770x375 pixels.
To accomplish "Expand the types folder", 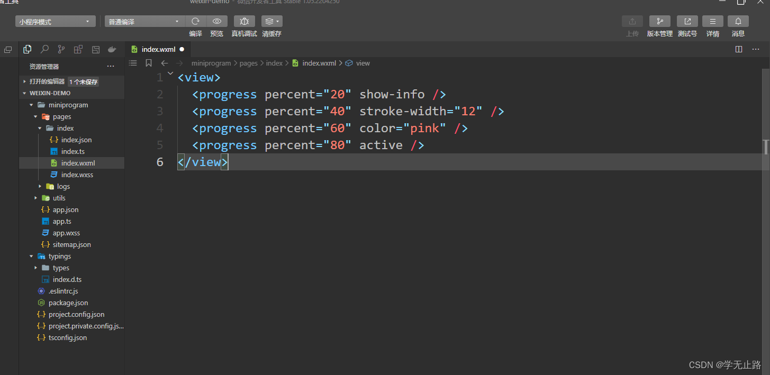I will coord(35,268).
